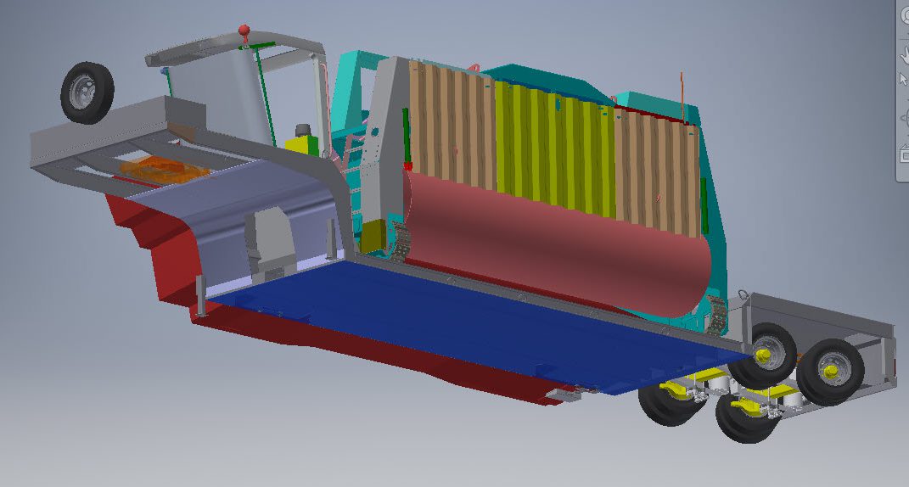The width and height of the screenshot is (909, 487).
Task: Select the tan corrugated panel at left
Action: pyautogui.click(x=452, y=125)
